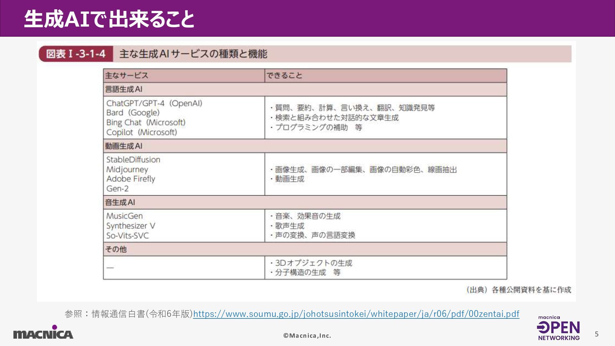Screen dimensions: 615x346
Task: Click ChatGPT/GPT-4 (OpenAI) entry
Action: coord(154,103)
